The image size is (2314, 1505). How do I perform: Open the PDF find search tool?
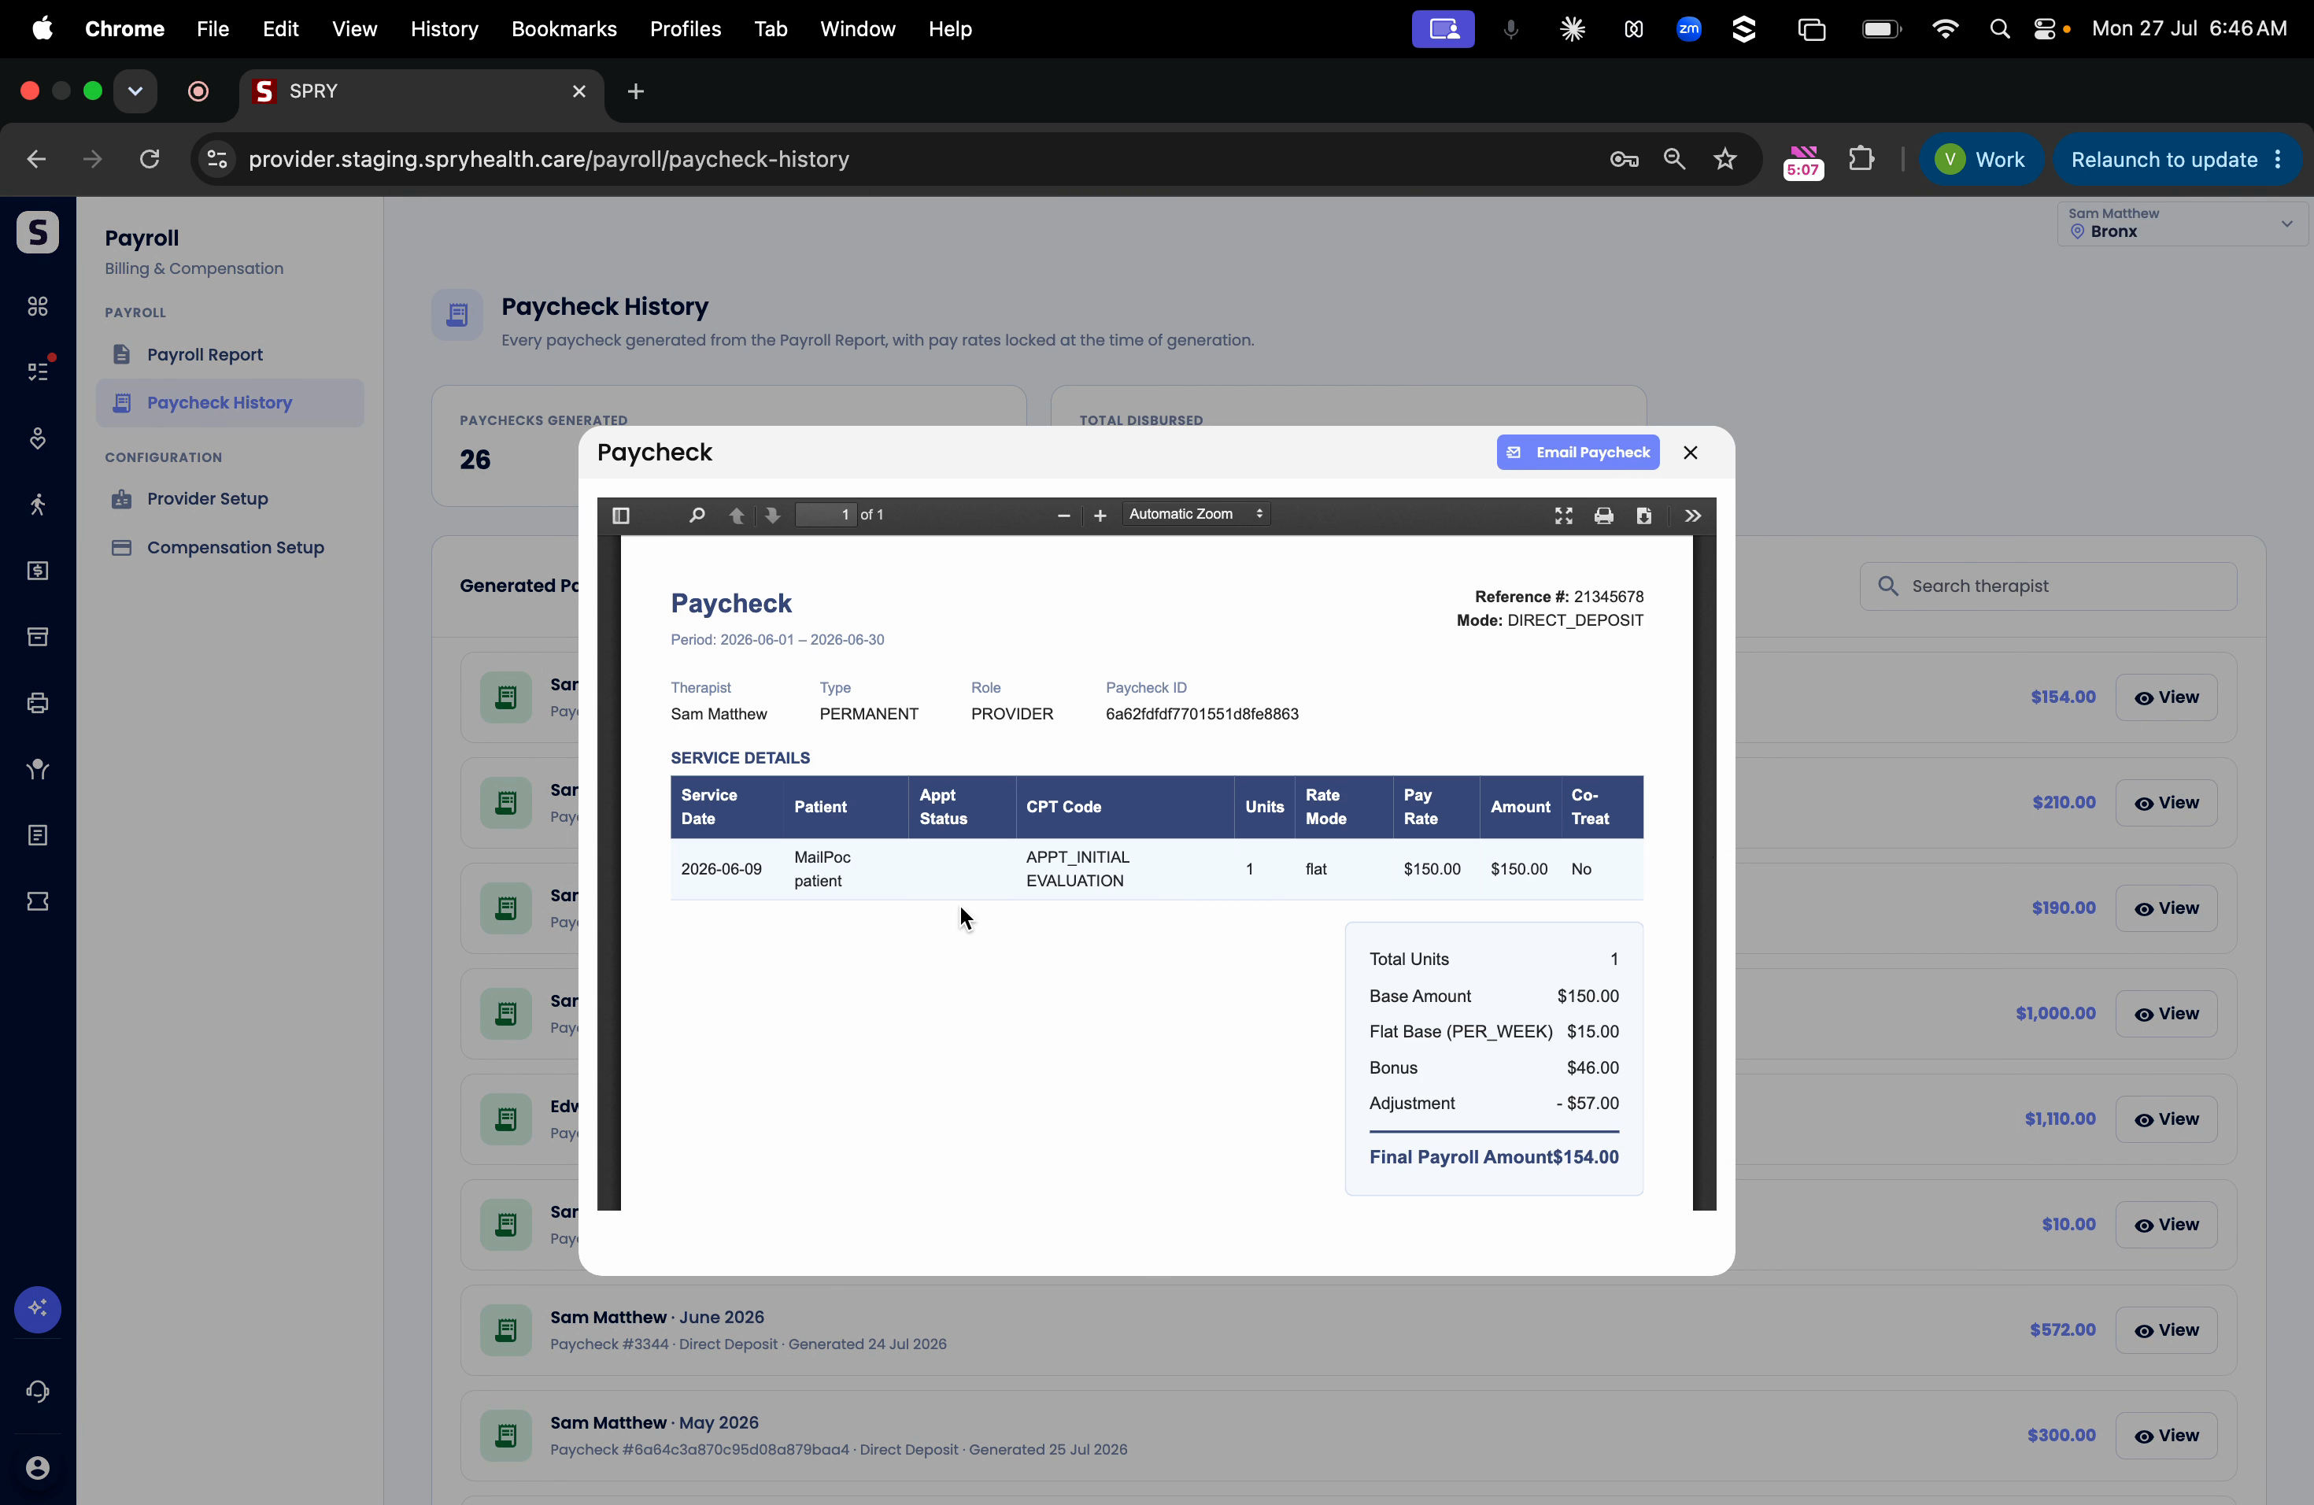[x=696, y=516]
